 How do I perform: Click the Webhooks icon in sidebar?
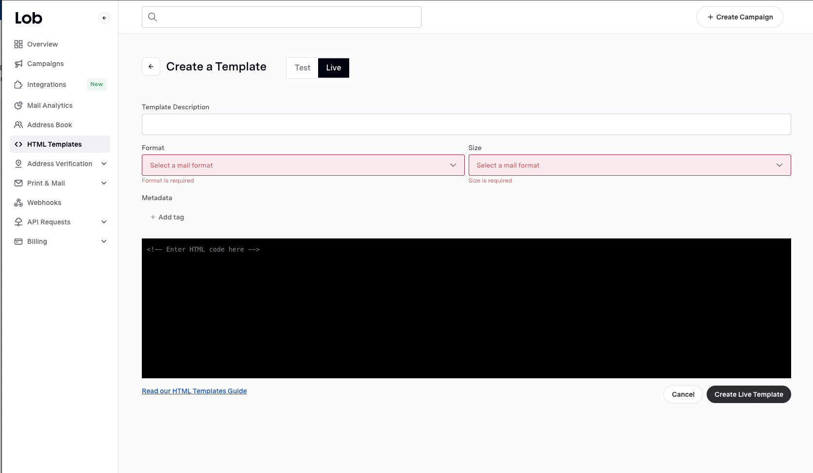click(x=18, y=203)
